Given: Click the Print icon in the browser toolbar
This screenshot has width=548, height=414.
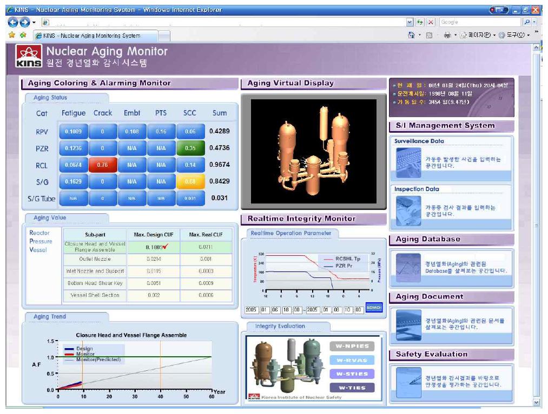Looking at the screenshot, I should 447,36.
